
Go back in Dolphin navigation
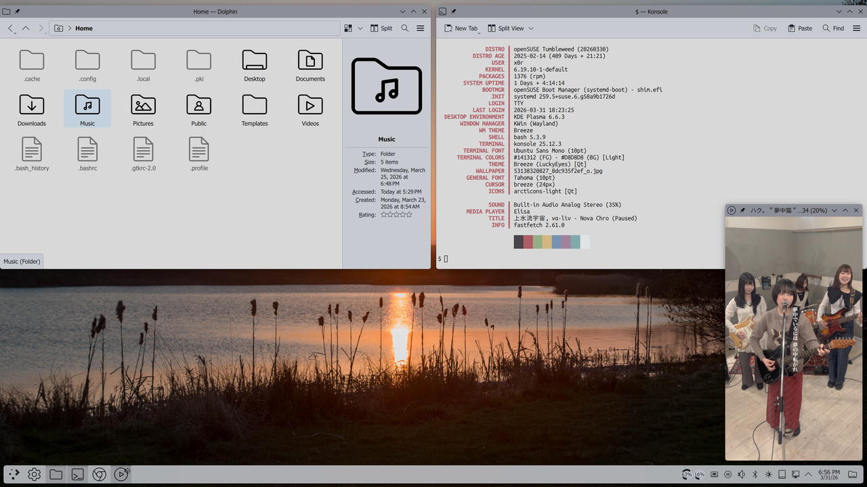[11, 28]
